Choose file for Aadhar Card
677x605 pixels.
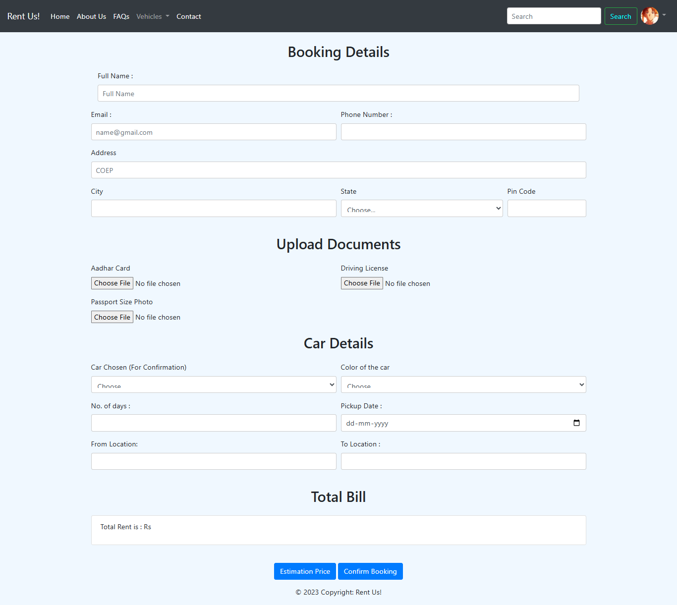[x=112, y=283]
